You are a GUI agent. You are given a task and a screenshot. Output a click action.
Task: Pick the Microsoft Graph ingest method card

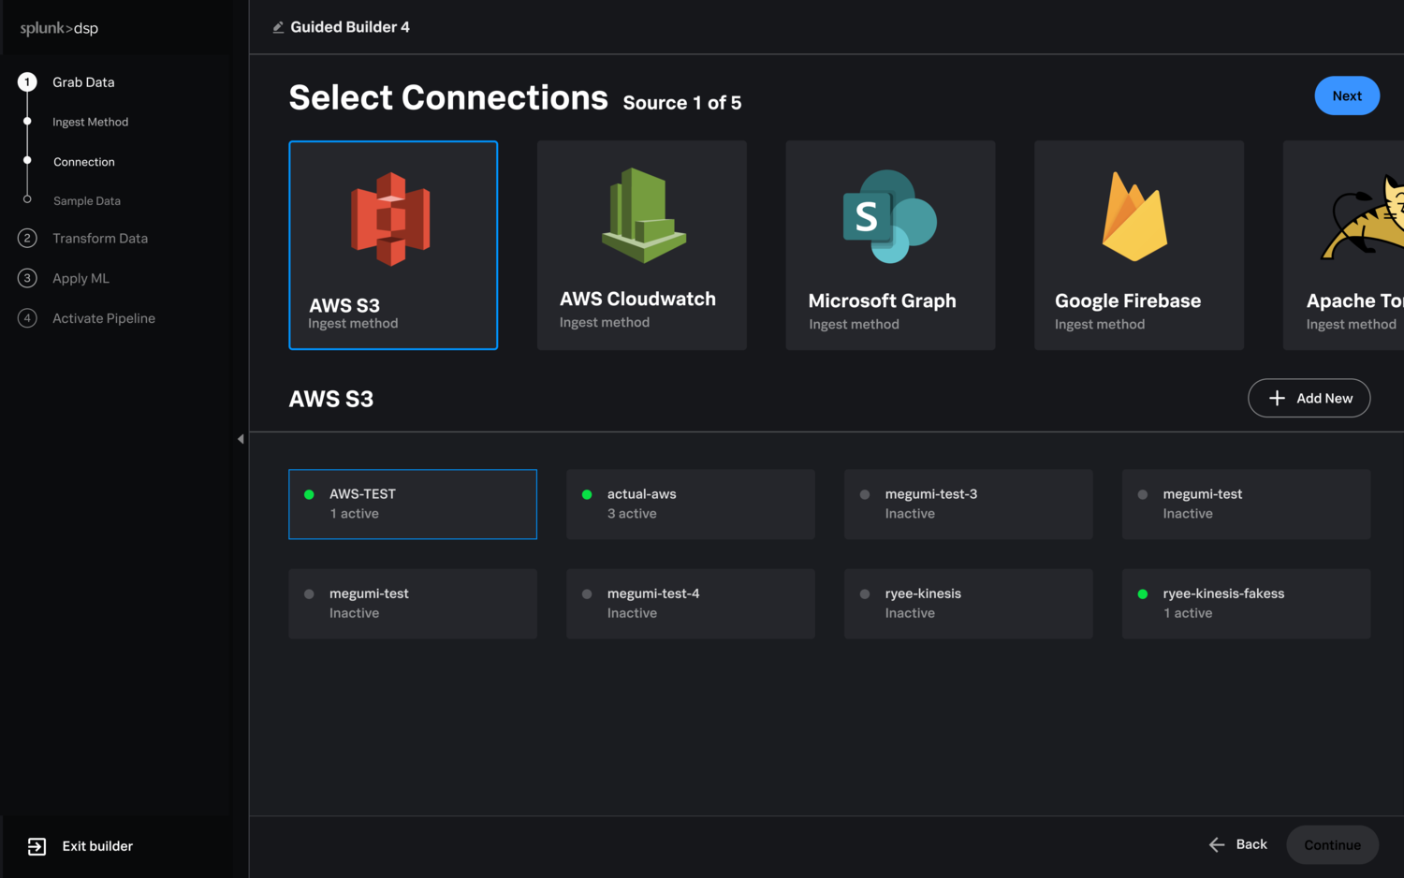click(890, 245)
